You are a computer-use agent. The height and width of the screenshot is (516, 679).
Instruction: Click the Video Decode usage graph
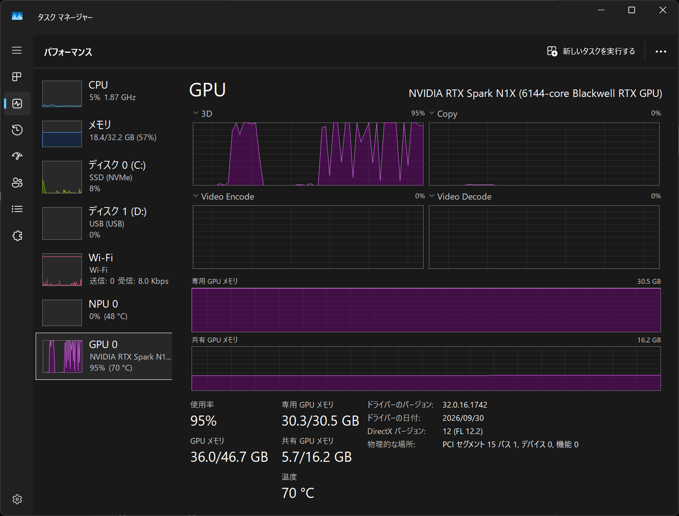[544, 237]
